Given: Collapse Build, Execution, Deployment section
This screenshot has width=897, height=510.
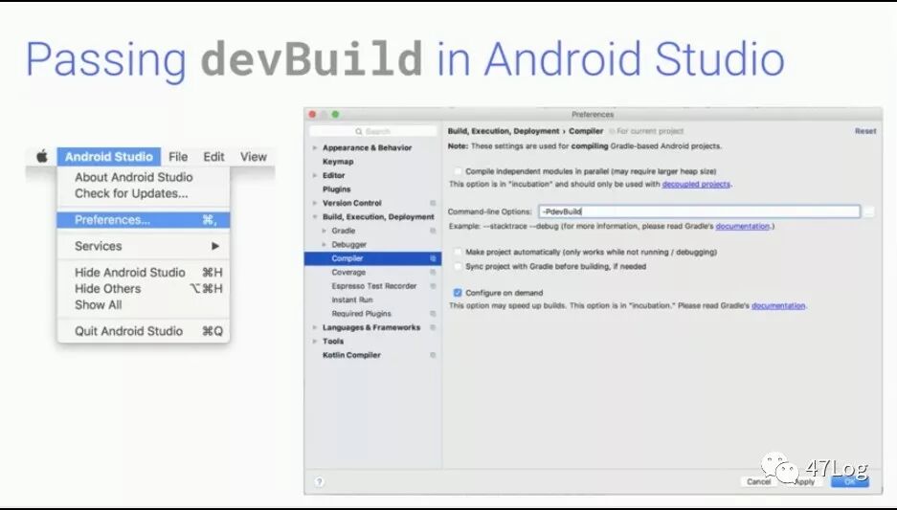Looking at the screenshot, I should 315,216.
